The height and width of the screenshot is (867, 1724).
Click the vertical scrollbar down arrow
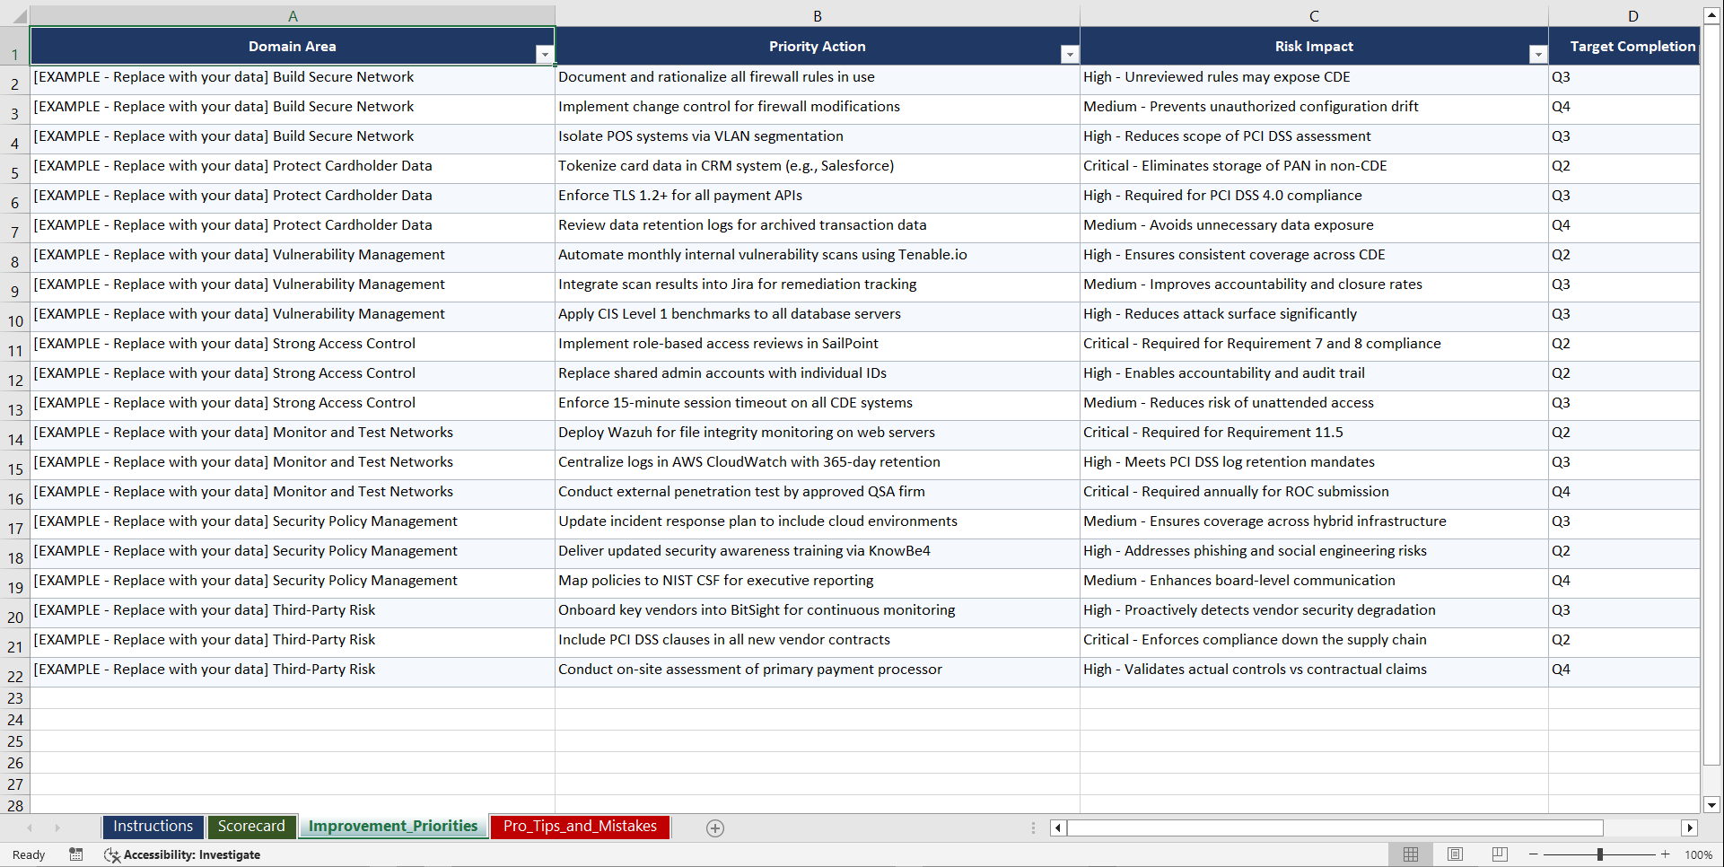click(1712, 806)
